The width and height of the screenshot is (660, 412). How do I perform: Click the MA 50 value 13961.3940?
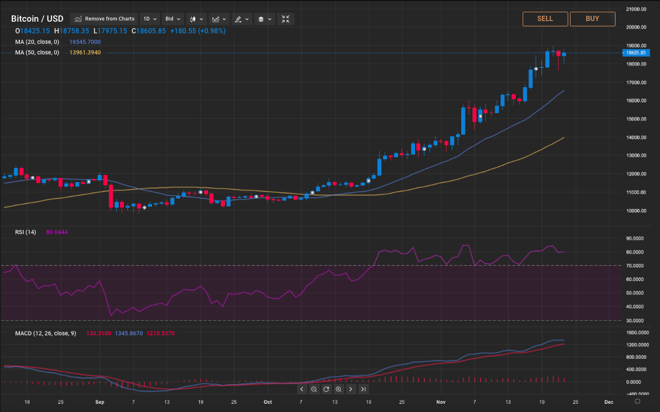tap(85, 53)
